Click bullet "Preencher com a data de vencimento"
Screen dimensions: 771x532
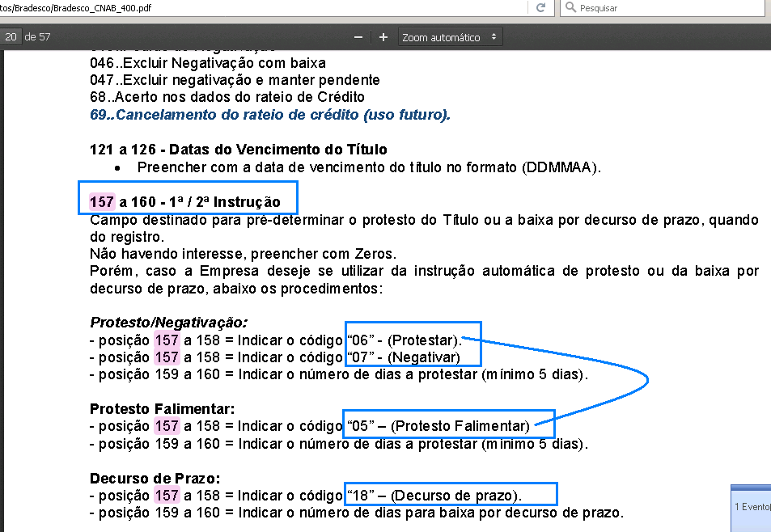tap(369, 167)
